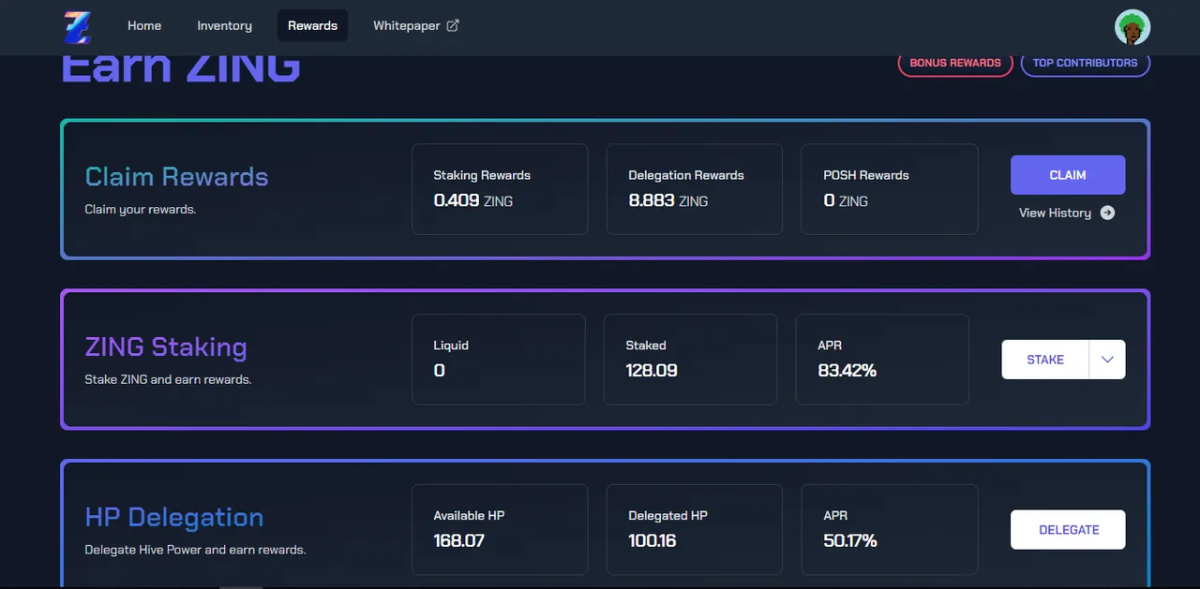Click the ZING Staking heading

[x=166, y=347]
